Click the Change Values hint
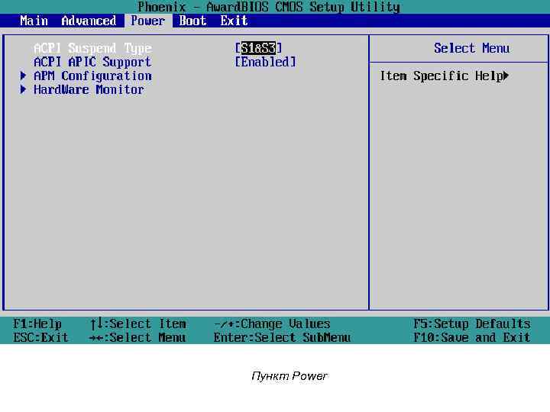 click(x=272, y=323)
